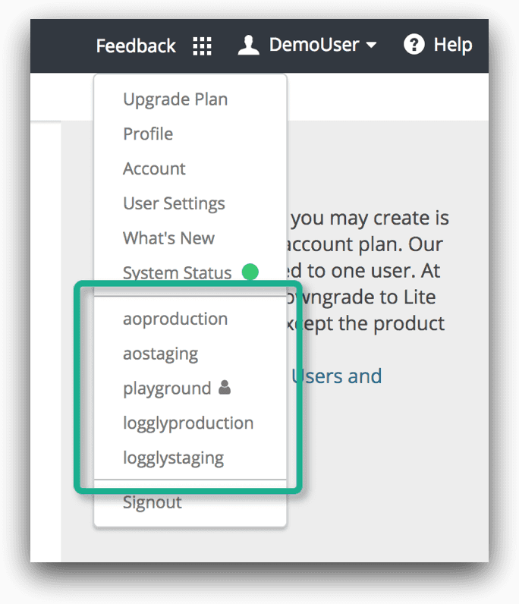Viewport: 519px width, 604px height.
Task: Click Signout in the user menu
Action: pos(153,502)
